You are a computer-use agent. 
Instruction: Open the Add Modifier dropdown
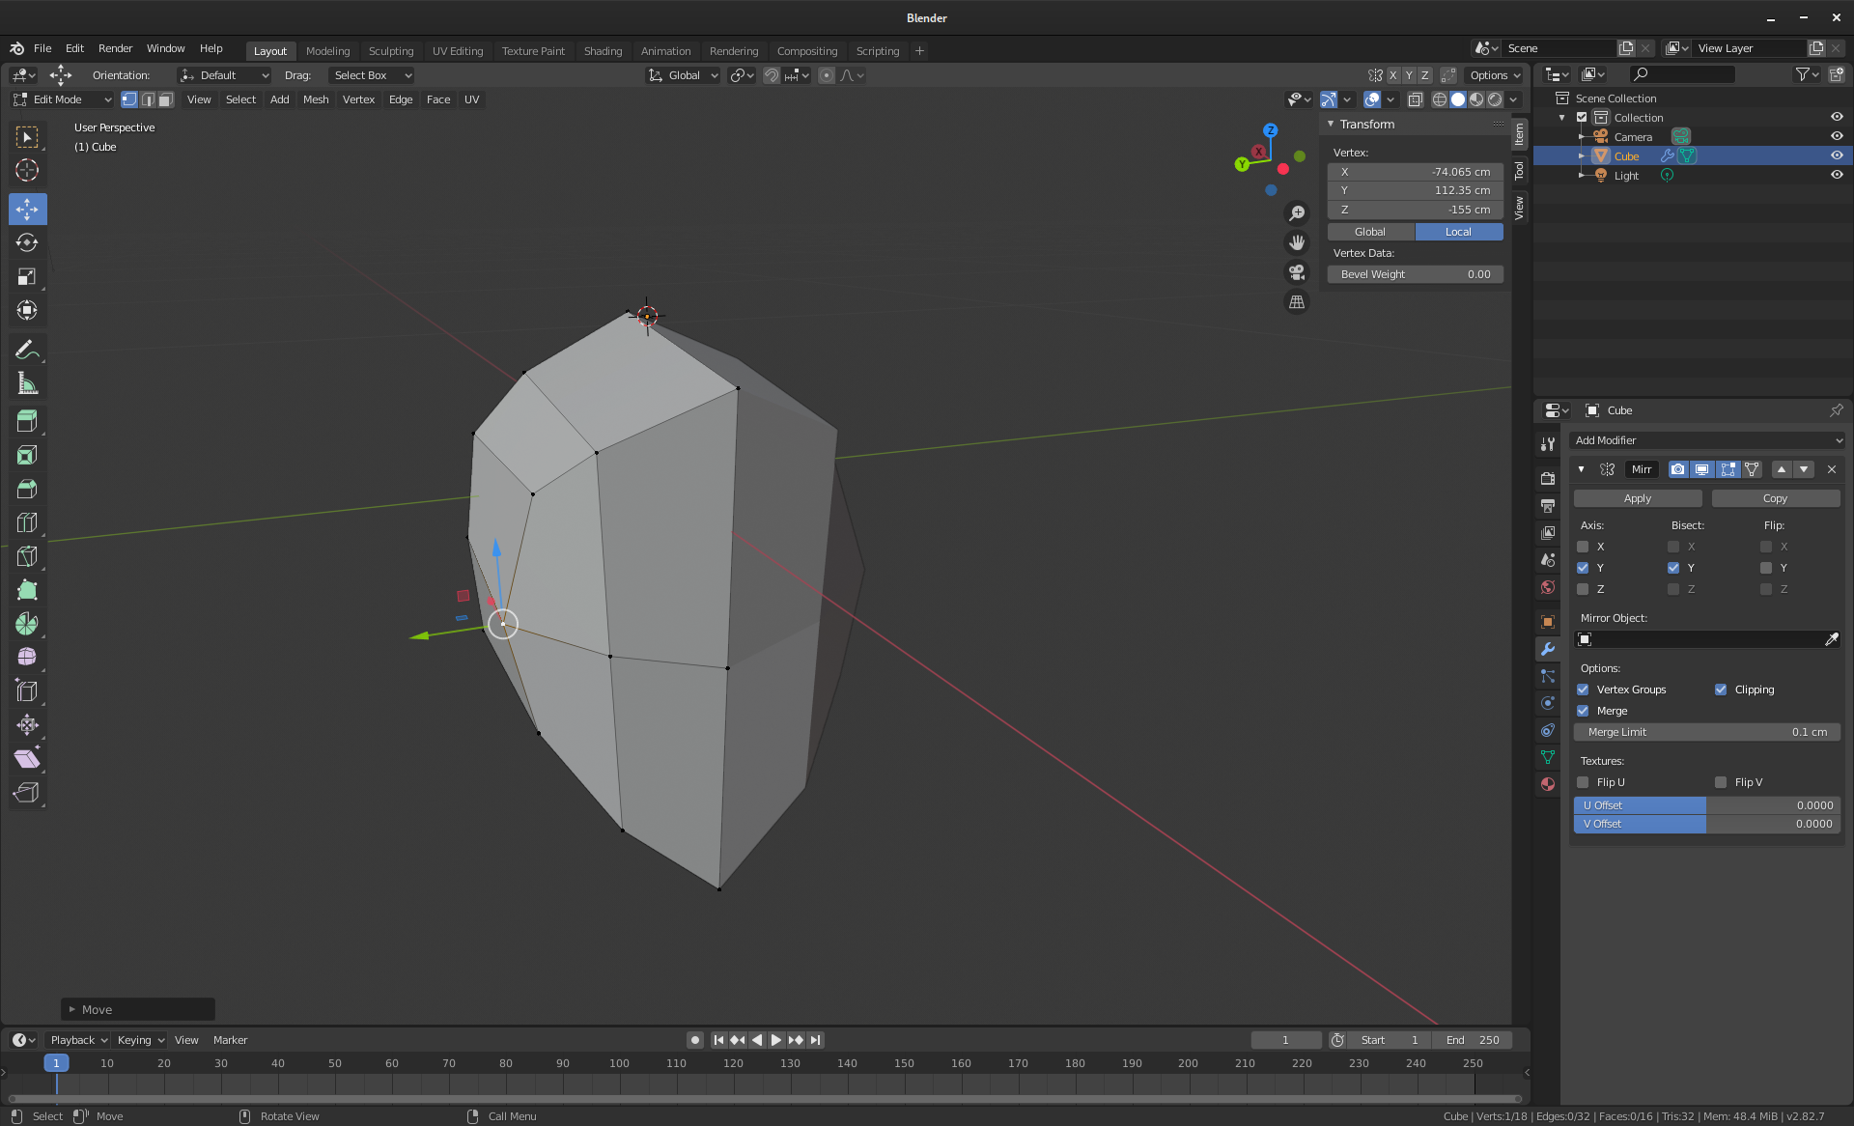pos(1706,440)
